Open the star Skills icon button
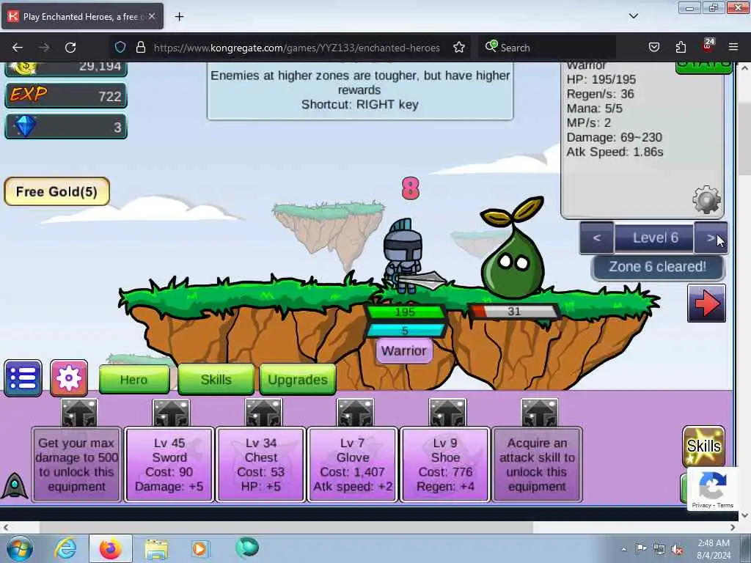751x563 pixels. tap(703, 446)
